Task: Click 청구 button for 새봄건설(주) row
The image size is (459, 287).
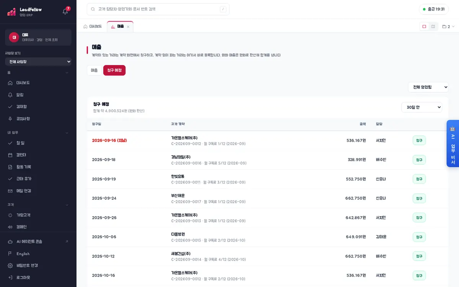Action: coord(419,256)
